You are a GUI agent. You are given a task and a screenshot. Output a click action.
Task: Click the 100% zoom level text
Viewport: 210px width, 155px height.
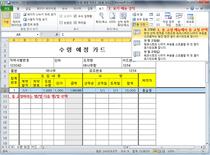(x=171, y=151)
